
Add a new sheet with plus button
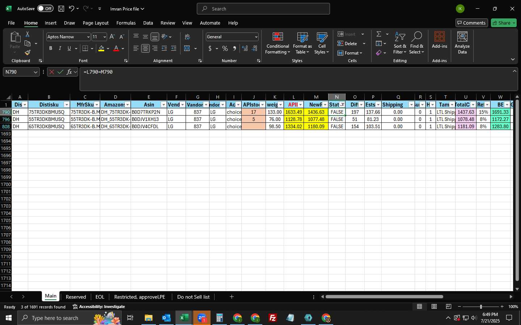[232, 297]
